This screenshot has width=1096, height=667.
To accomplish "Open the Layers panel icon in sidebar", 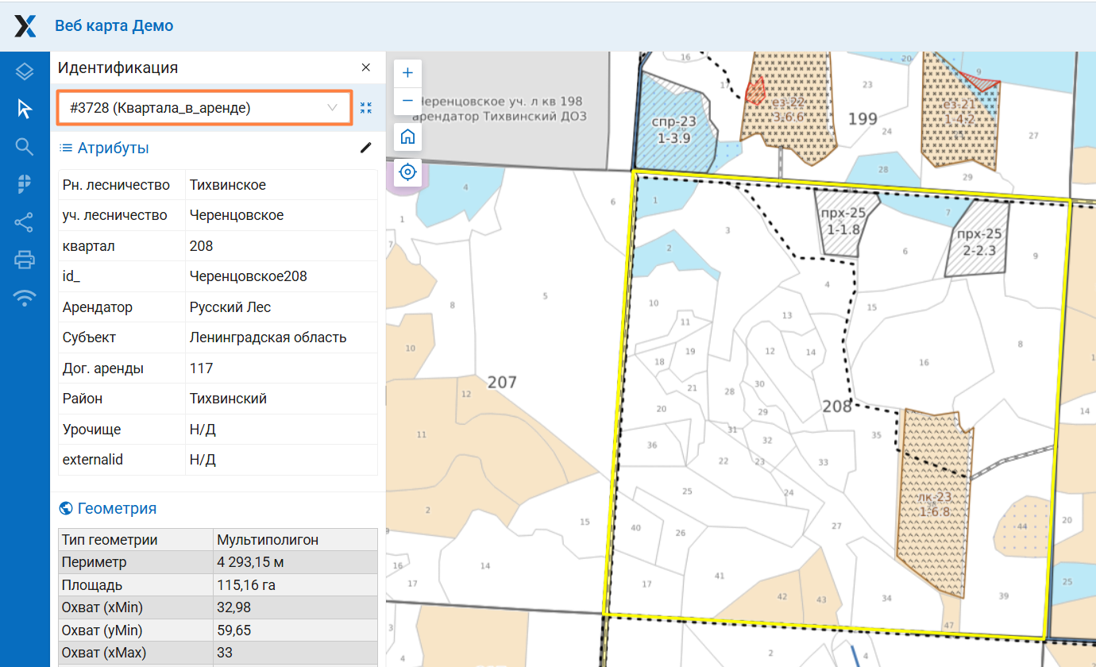I will 25,71.
